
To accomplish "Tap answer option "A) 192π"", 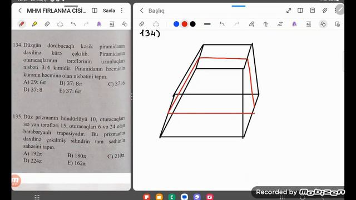I will 33,153.
